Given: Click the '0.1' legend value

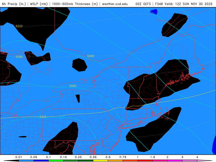Looking at the screenshot, I should click(x=48, y=157).
